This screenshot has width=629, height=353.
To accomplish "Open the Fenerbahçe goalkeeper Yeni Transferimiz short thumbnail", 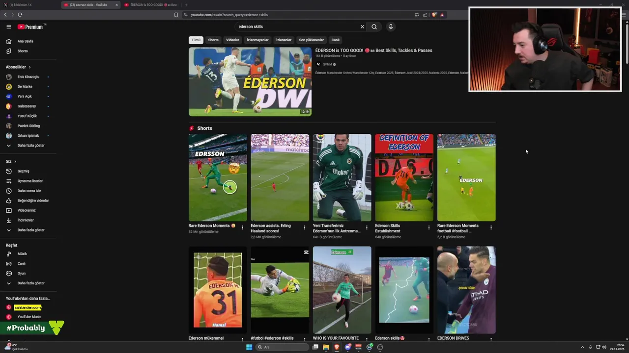I will point(342,177).
